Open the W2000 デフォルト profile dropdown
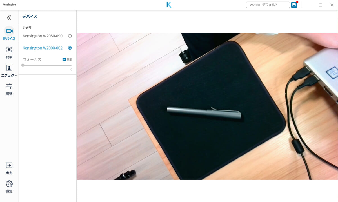 [268, 5]
